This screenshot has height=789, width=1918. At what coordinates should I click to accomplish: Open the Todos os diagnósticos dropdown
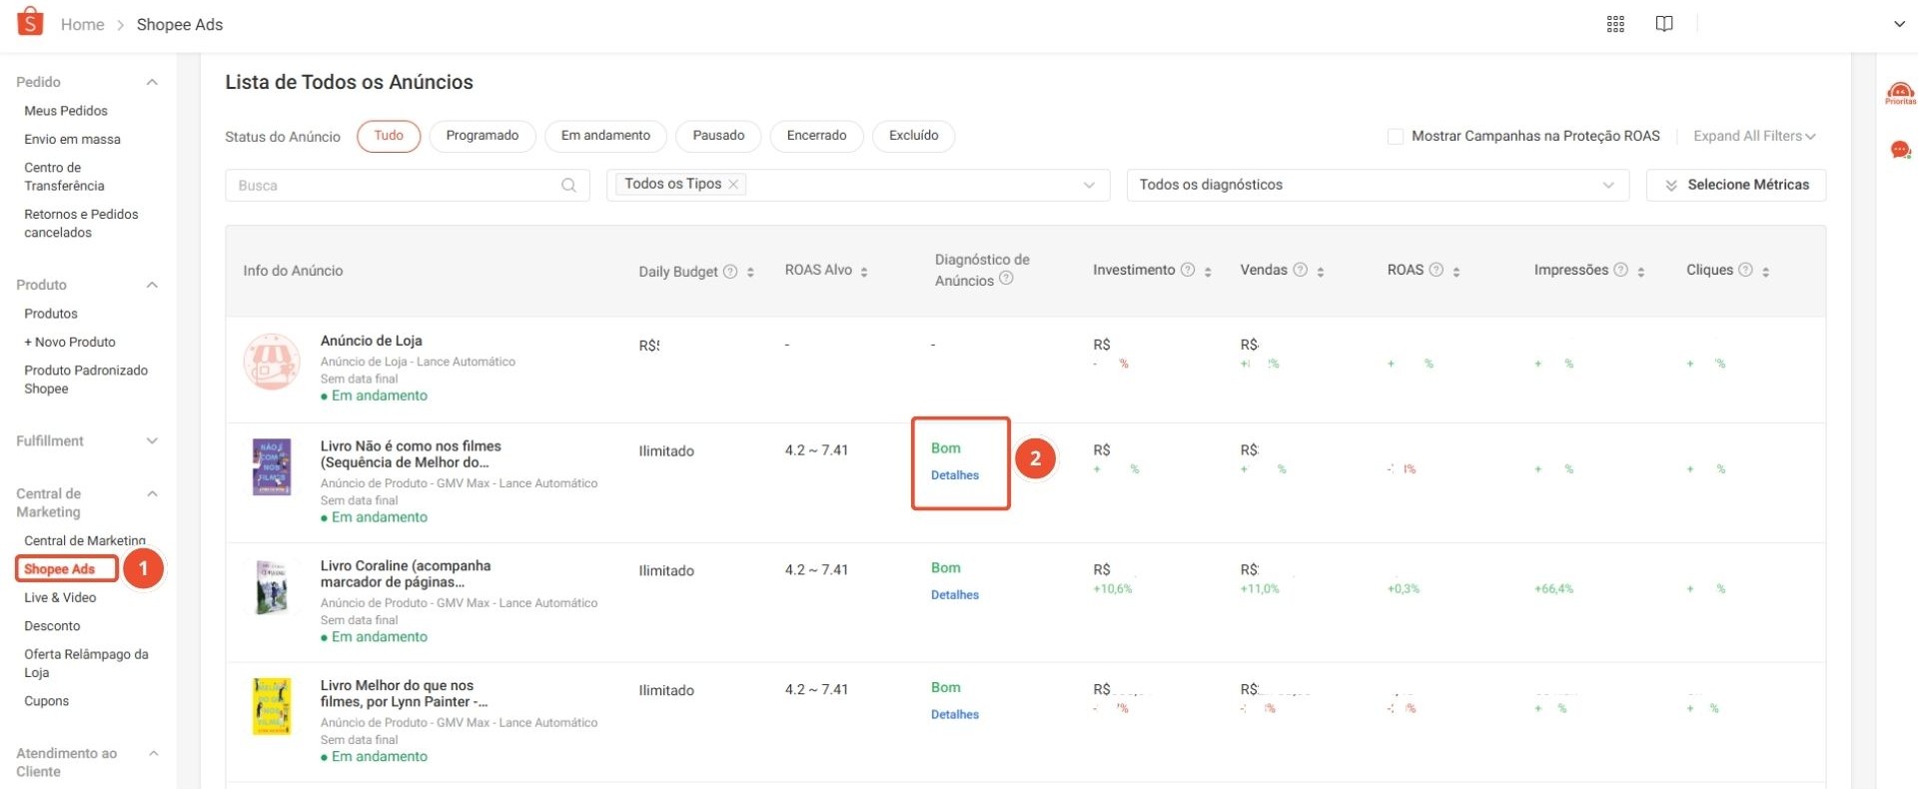pos(1377,185)
